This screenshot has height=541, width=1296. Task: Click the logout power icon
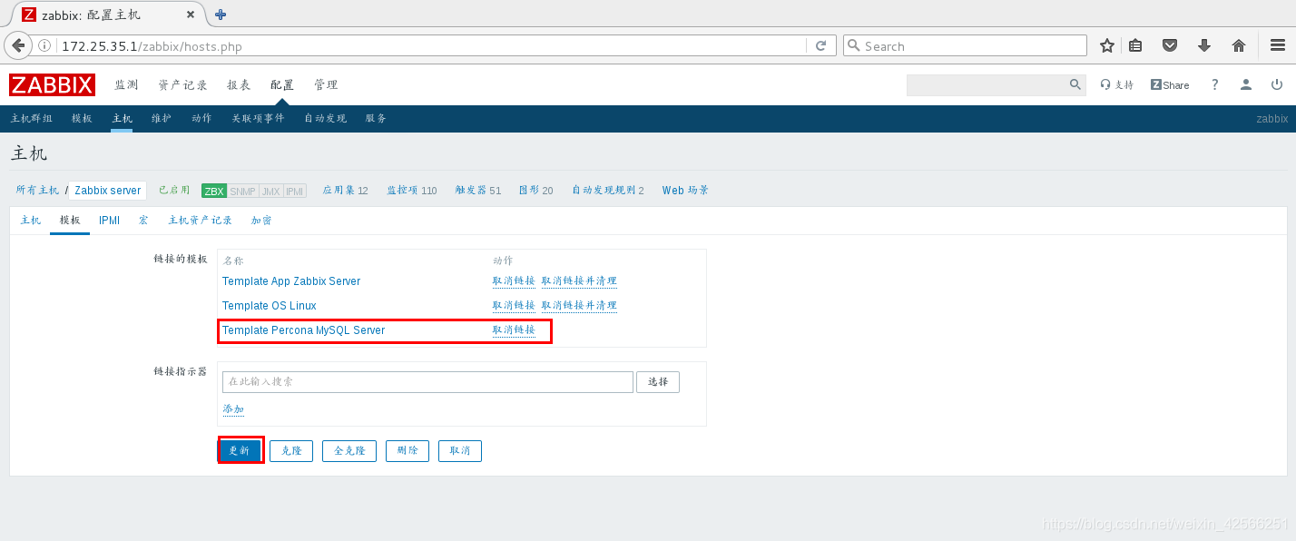(1277, 84)
